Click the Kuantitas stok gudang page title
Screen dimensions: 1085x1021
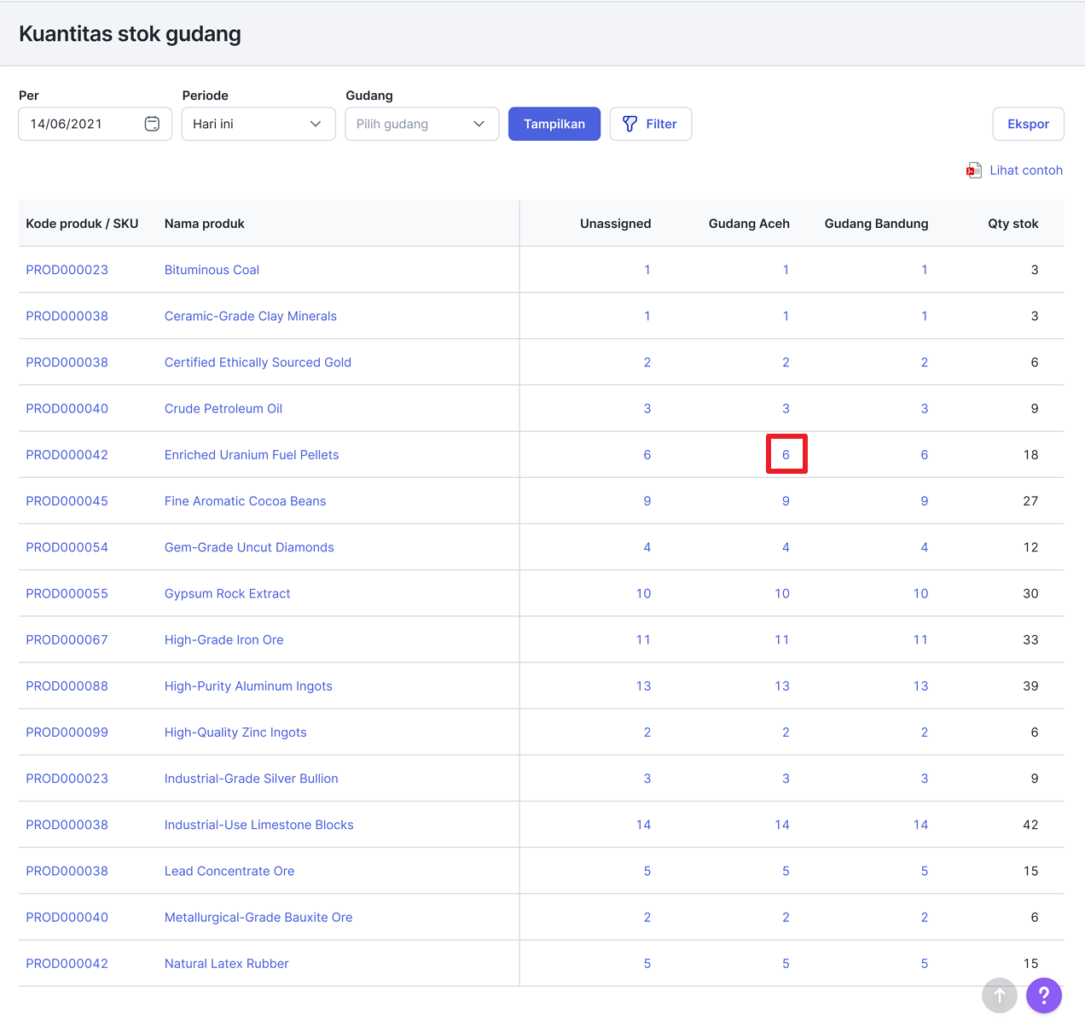130,34
